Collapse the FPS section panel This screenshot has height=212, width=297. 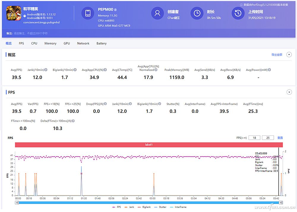tap(289, 92)
